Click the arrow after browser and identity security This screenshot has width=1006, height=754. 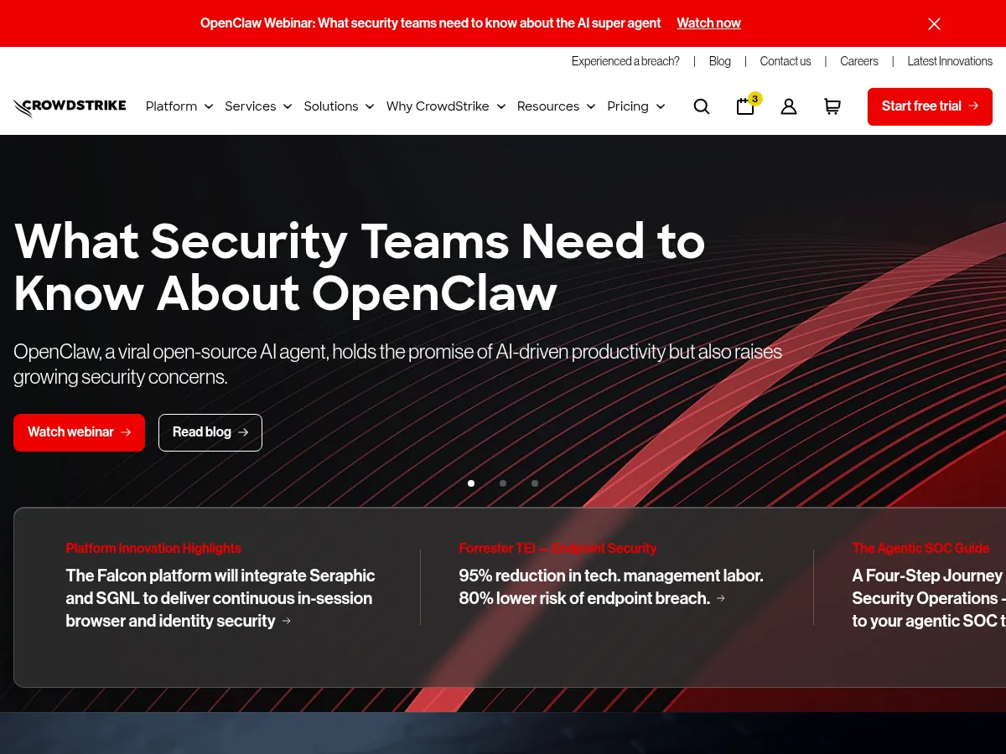(x=286, y=621)
